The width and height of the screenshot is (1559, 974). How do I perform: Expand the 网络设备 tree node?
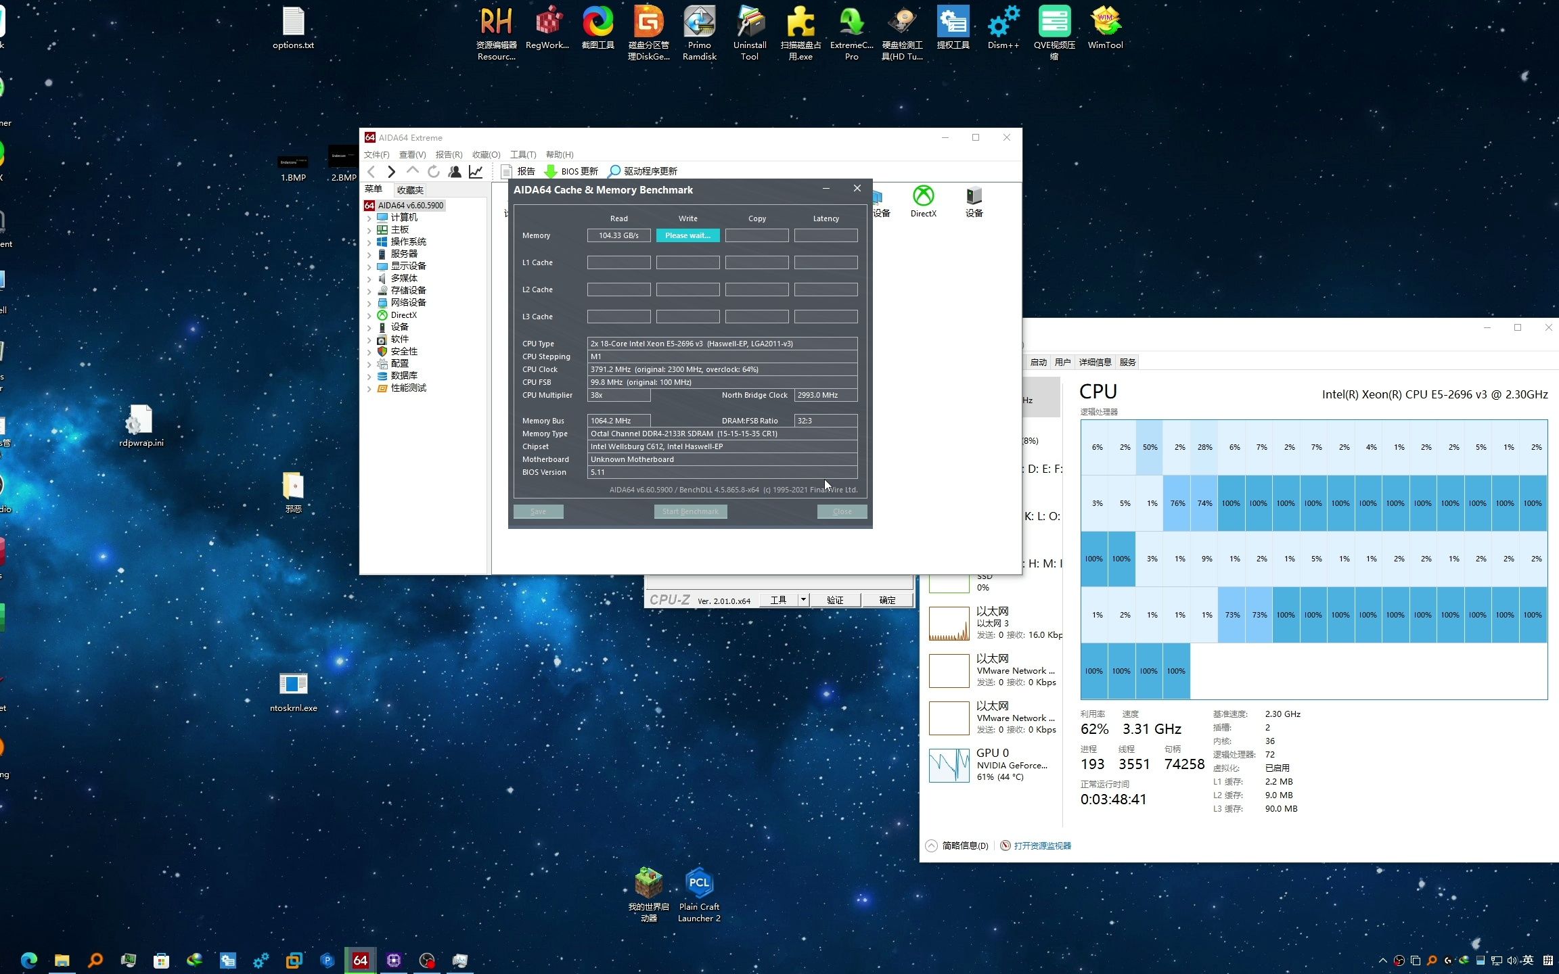pyautogui.click(x=369, y=303)
